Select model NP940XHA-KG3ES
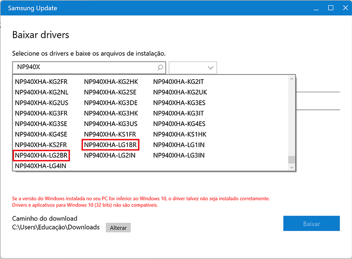The image size is (352, 259). pyautogui.click(x=179, y=103)
